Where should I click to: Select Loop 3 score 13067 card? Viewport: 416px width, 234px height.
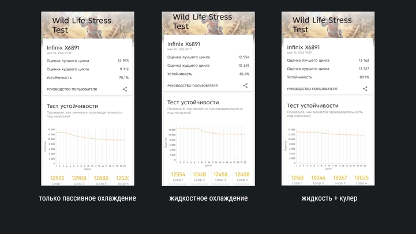click(x=340, y=180)
